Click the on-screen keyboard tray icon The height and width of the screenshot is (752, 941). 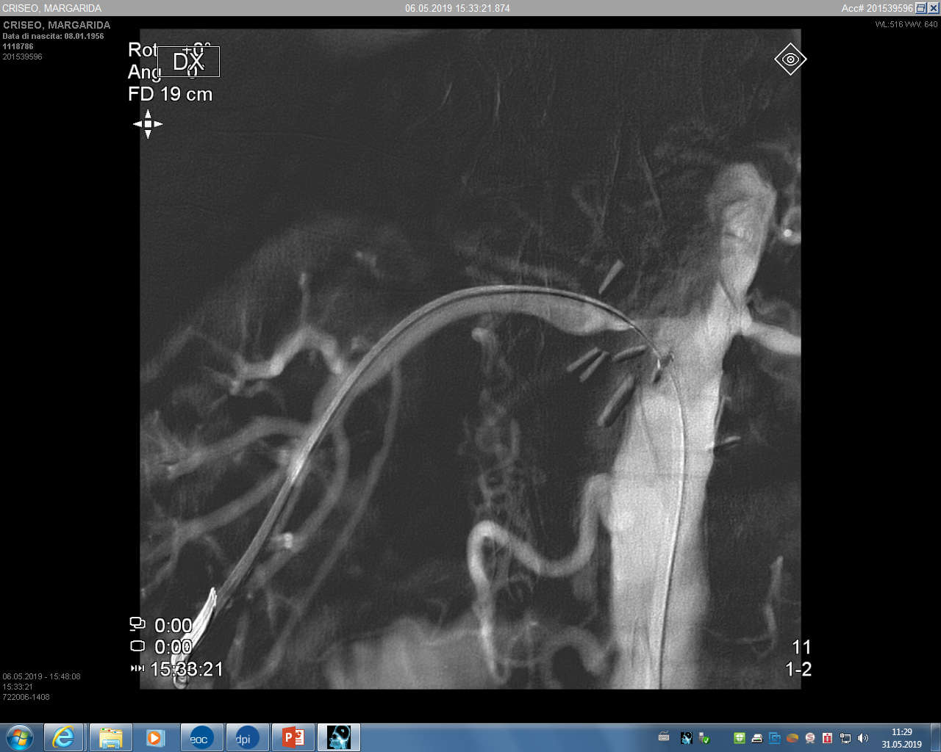[664, 737]
